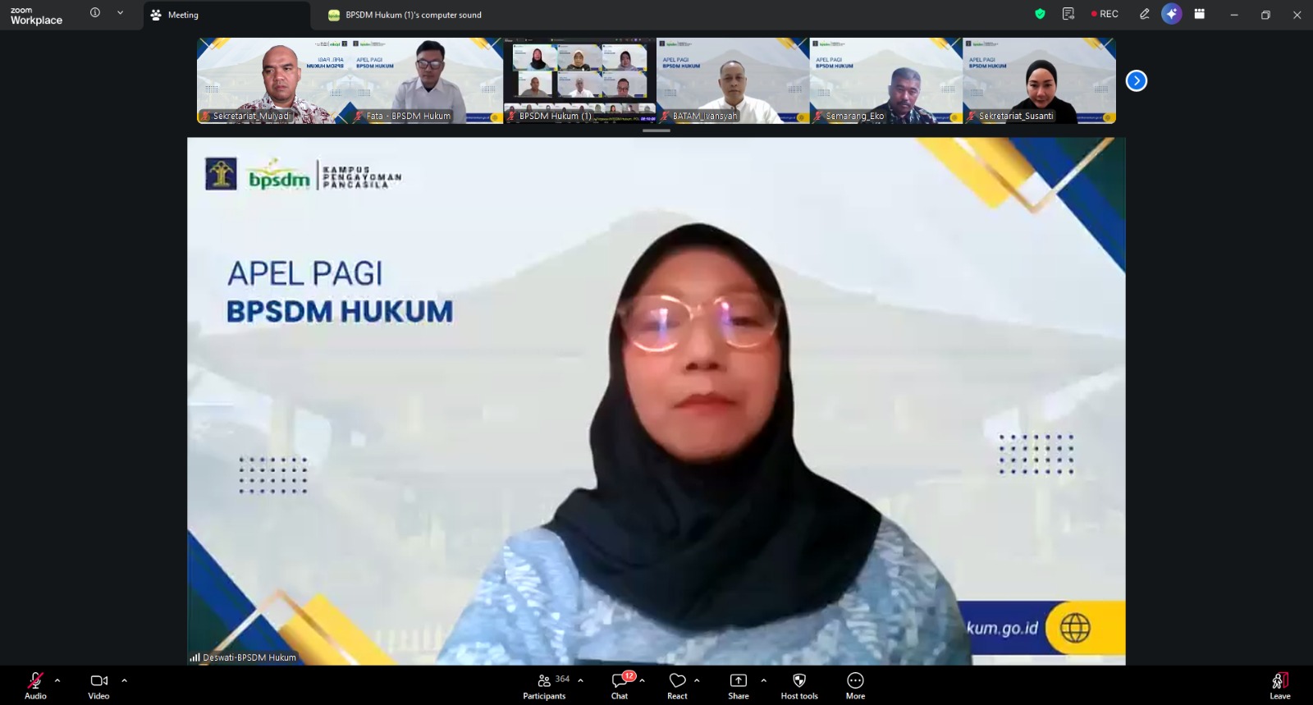The image size is (1313, 705).
Task: Start screen sharing with Share
Action: click(739, 685)
